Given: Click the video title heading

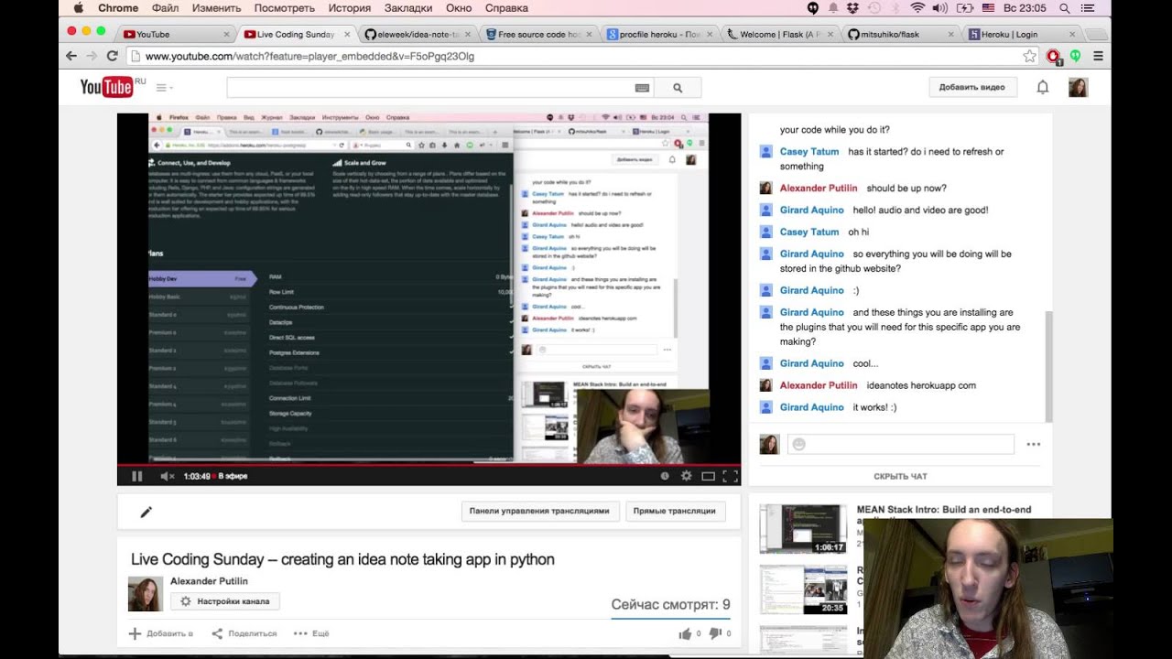Looking at the screenshot, I should [342, 559].
